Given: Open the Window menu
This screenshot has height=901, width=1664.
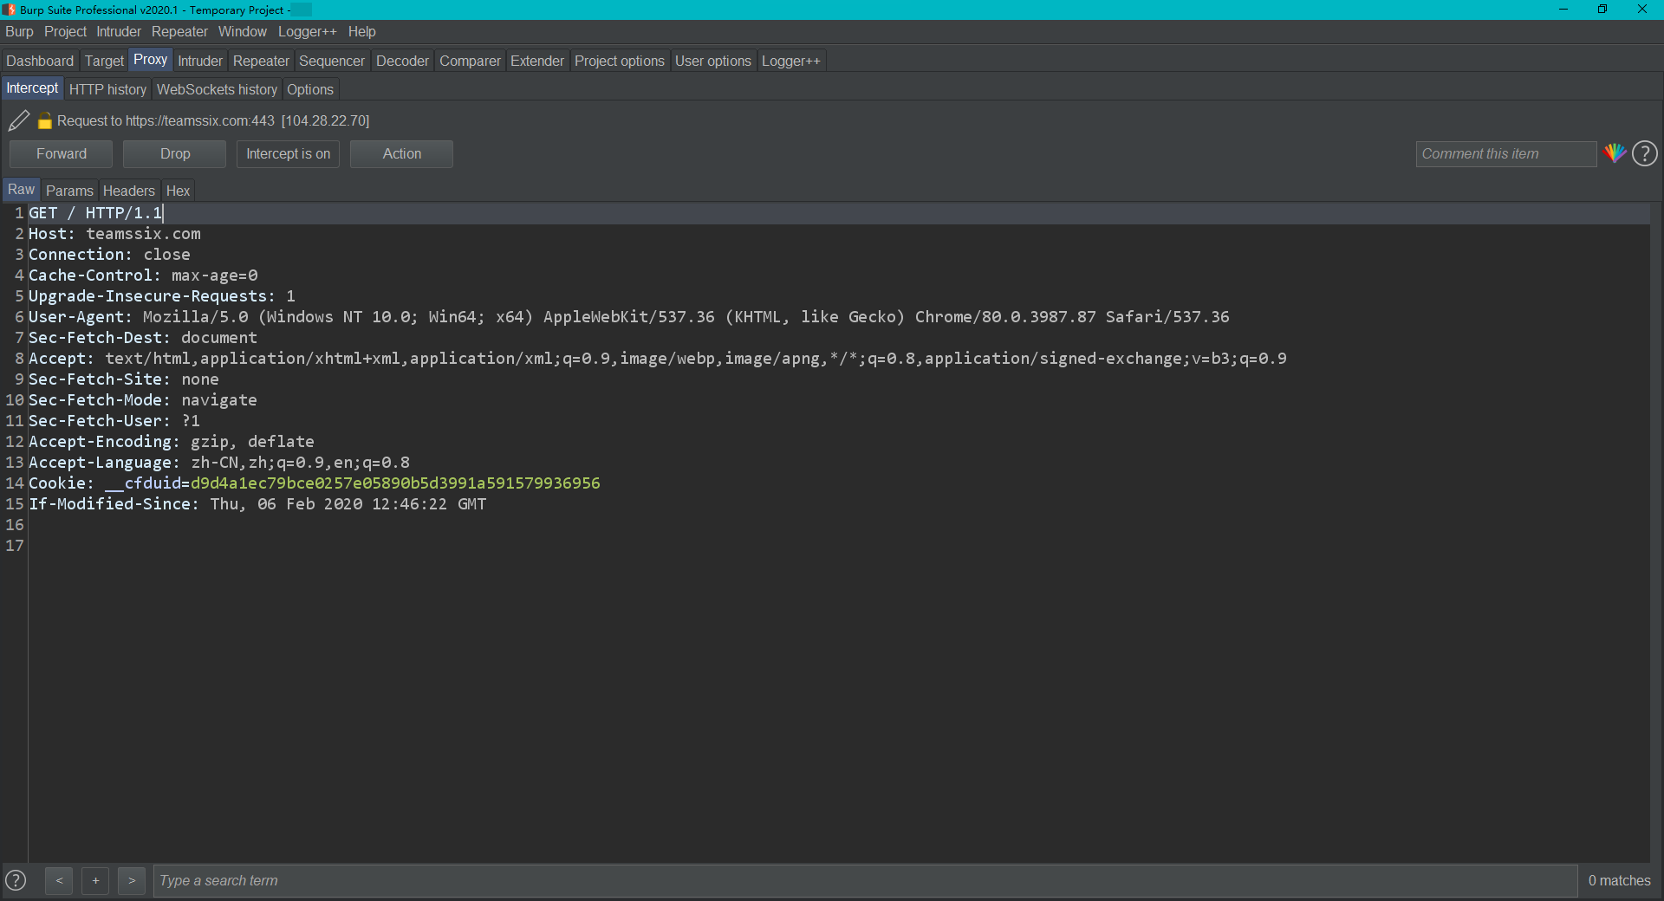Looking at the screenshot, I should (243, 32).
